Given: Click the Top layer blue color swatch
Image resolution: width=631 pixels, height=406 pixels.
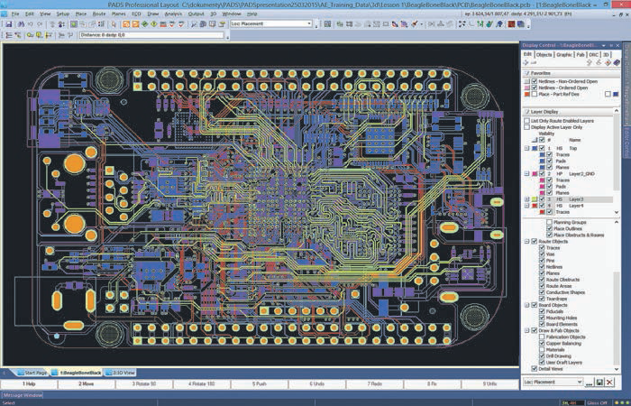Looking at the screenshot, I should pyautogui.click(x=535, y=149).
